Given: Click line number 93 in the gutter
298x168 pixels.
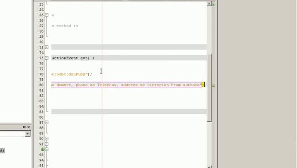Looking at the screenshot, I should coord(41,154).
